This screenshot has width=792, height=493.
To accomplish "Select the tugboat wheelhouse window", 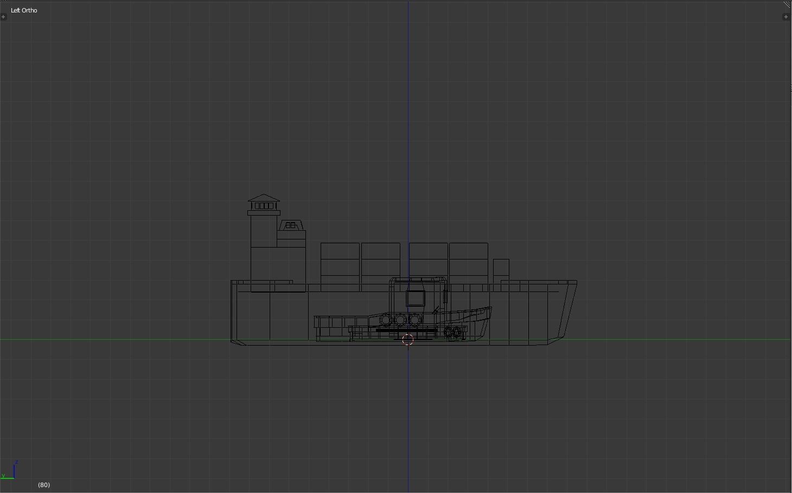I will 416,298.
